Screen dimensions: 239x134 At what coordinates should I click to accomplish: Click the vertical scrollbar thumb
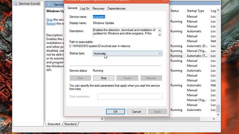coord(218,108)
